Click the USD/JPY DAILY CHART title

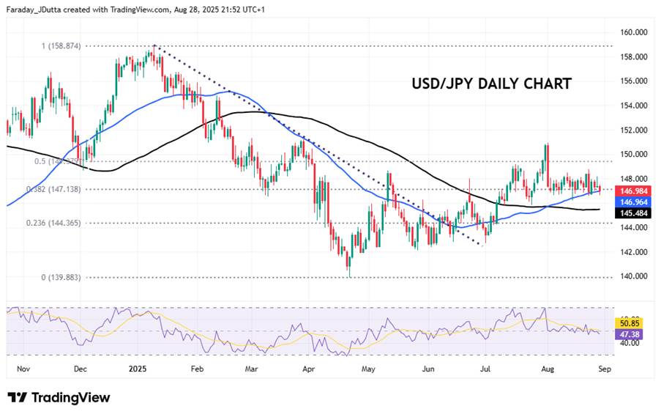[x=490, y=84]
